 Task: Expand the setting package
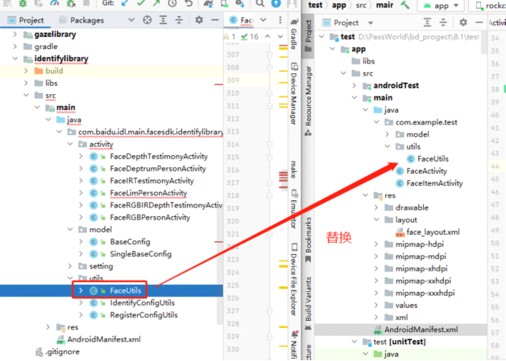click(70, 266)
